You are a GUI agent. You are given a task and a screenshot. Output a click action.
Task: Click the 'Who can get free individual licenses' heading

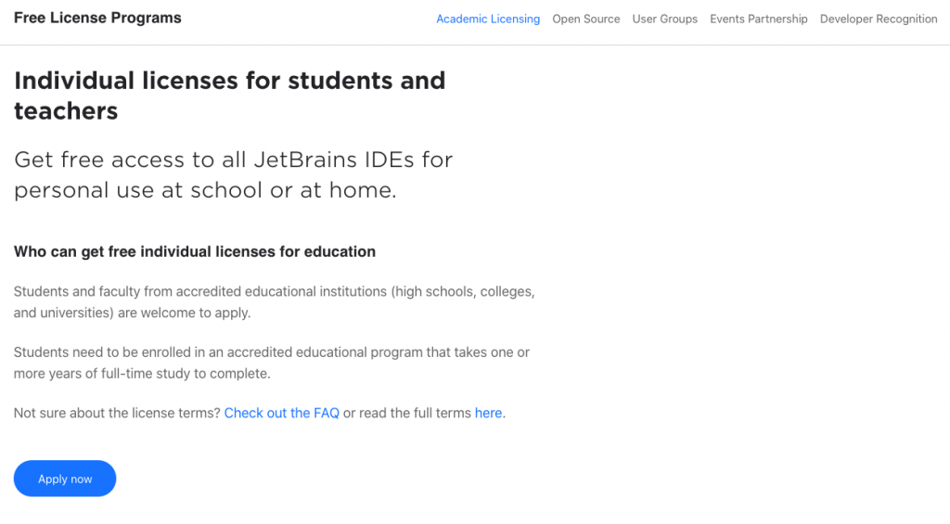[195, 251]
